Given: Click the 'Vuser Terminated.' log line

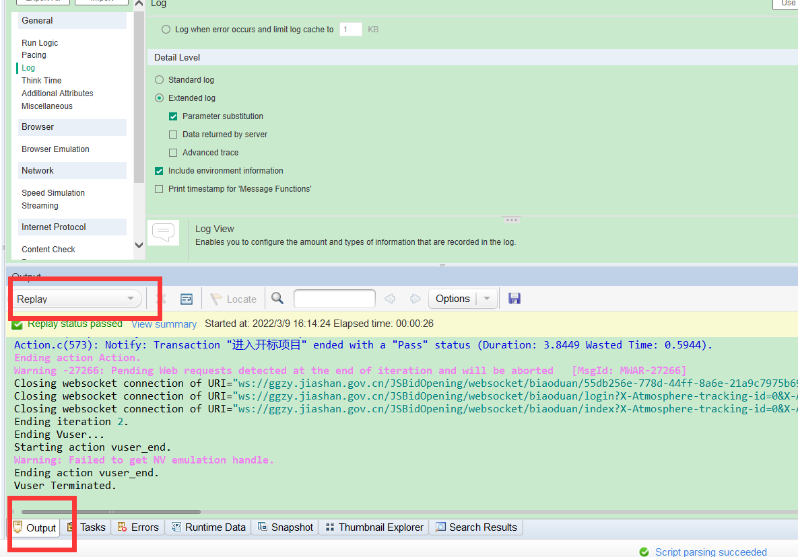Looking at the screenshot, I should tap(65, 485).
